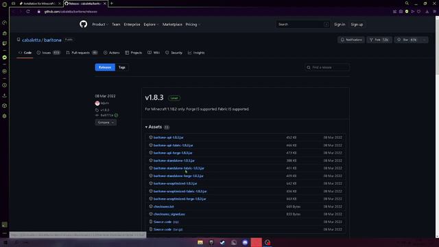Switch to the Tags view
Image resolution: width=439 pixels, height=247 pixels.
122,67
